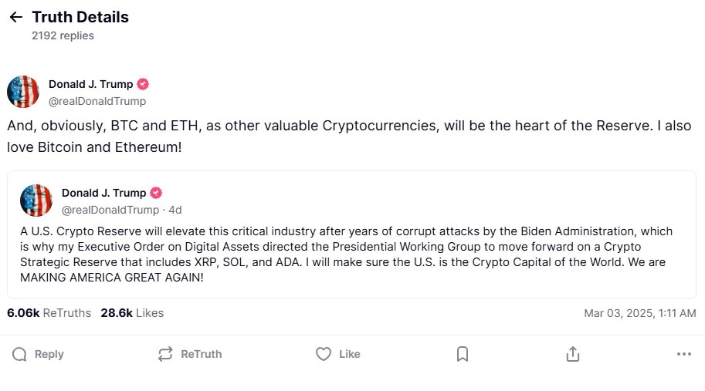Click the Mar 03, 2025 timestamp
The width and height of the screenshot is (705, 391).
click(x=640, y=313)
